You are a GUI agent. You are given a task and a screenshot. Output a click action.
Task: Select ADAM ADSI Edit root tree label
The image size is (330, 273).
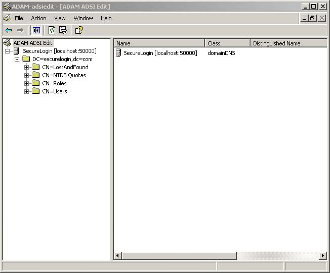click(x=33, y=43)
